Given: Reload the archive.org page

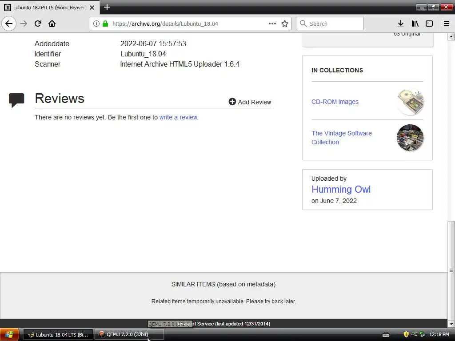Looking at the screenshot, I should tap(38, 24).
